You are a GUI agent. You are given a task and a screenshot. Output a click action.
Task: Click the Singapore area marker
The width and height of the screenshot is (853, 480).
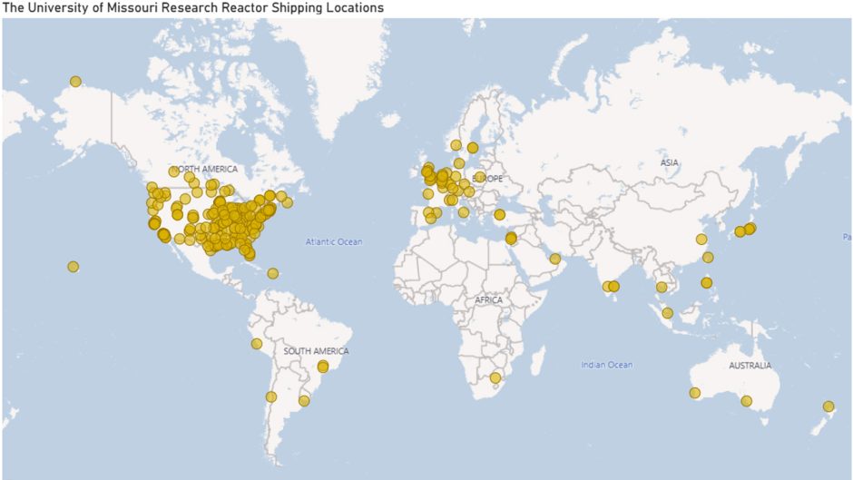tap(667, 313)
